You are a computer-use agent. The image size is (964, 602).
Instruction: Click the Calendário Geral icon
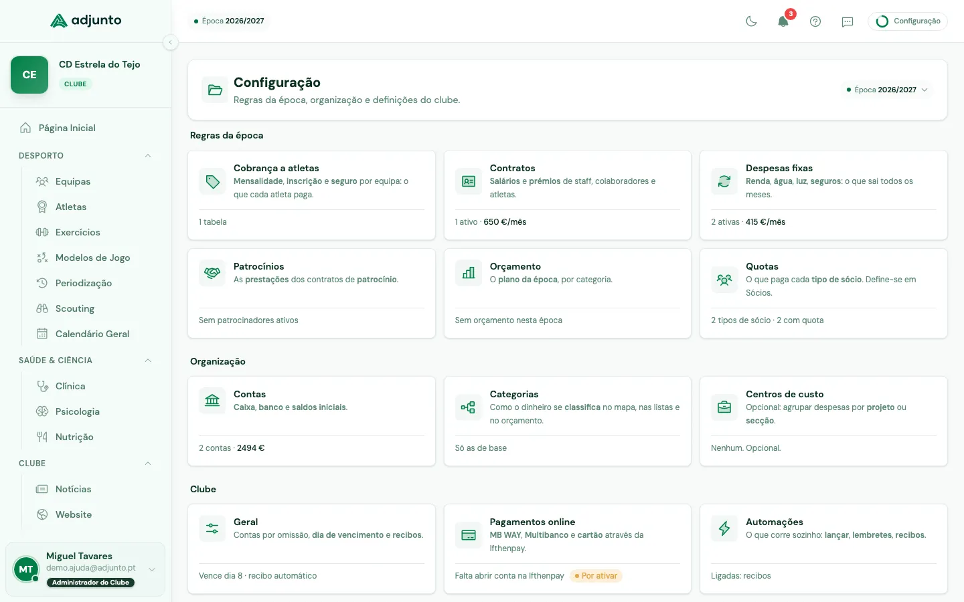point(42,334)
